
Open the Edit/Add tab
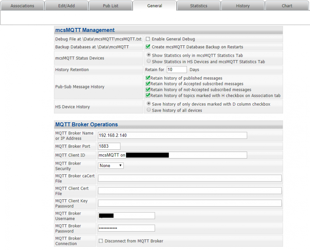(x=66, y=6)
